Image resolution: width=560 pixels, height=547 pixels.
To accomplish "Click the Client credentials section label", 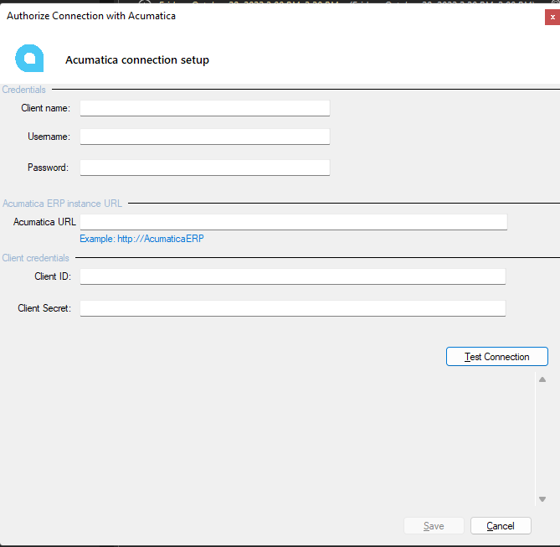I will click(x=35, y=258).
